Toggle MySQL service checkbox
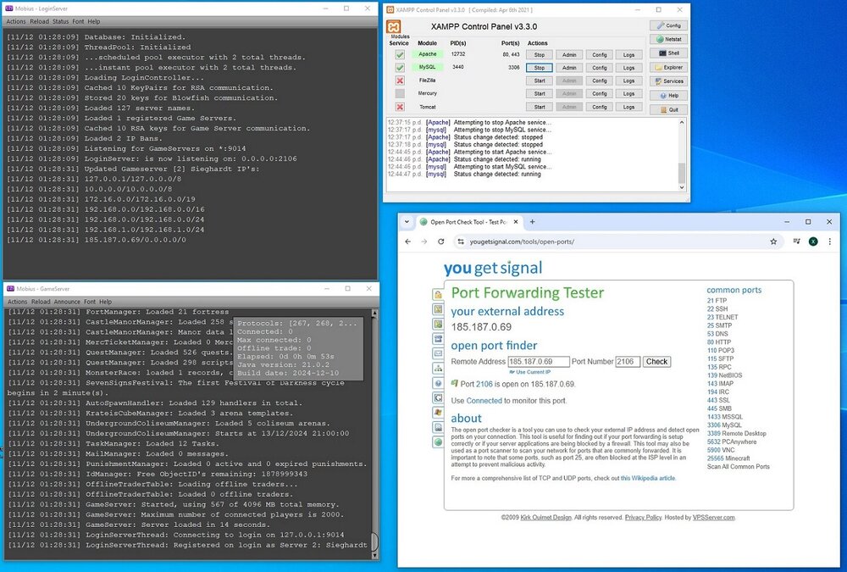This screenshot has width=847, height=572. point(399,67)
